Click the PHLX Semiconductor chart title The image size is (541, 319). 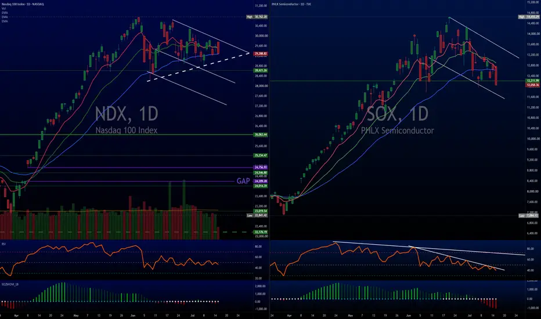coord(291,4)
